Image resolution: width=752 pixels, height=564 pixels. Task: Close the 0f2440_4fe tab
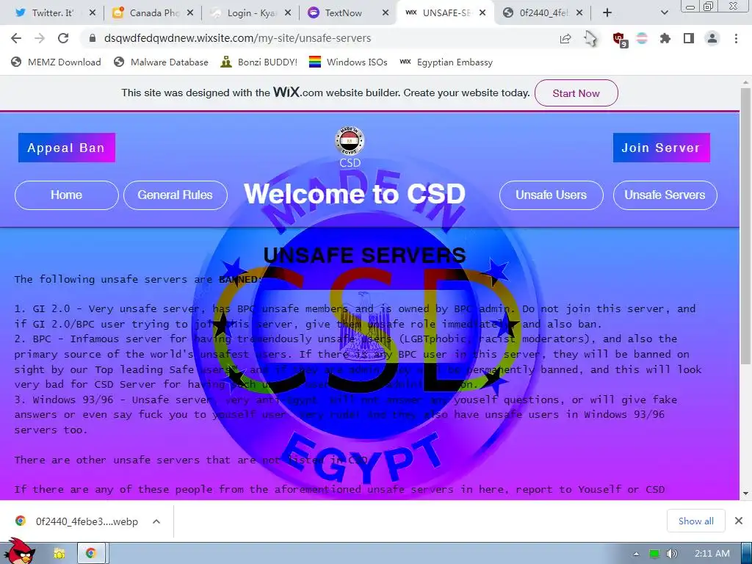580,13
